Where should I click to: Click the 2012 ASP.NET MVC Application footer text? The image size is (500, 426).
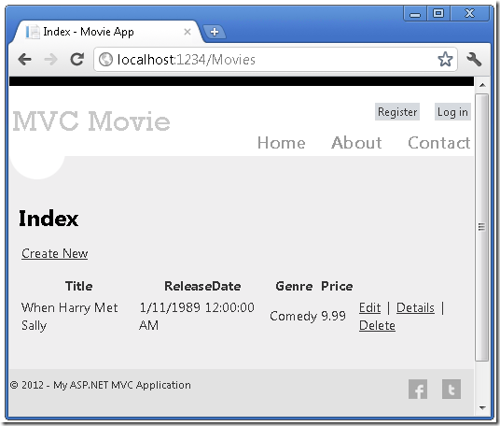click(101, 385)
